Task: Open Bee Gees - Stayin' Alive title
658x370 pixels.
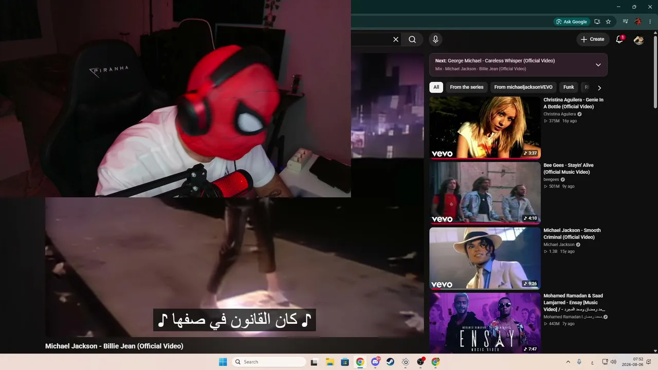Action: coord(569,169)
